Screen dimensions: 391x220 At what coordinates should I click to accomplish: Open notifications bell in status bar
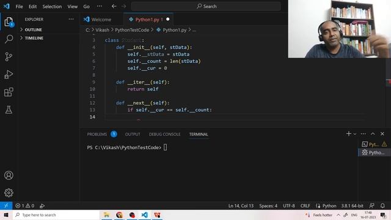[x=382, y=206]
